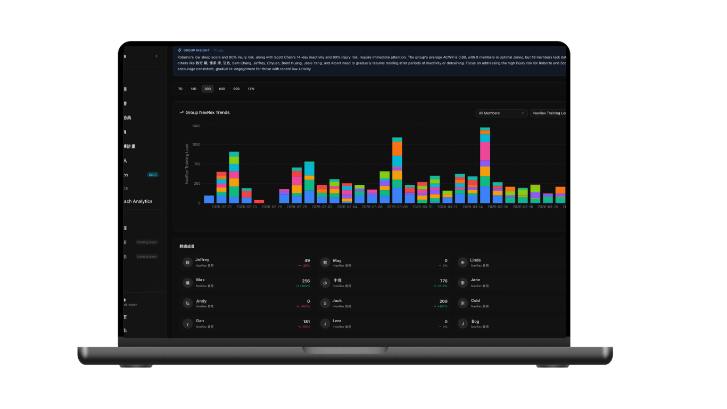Open Coach Analytics from the sidebar
The height and width of the screenshot is (409, 727).
point(138,201)
